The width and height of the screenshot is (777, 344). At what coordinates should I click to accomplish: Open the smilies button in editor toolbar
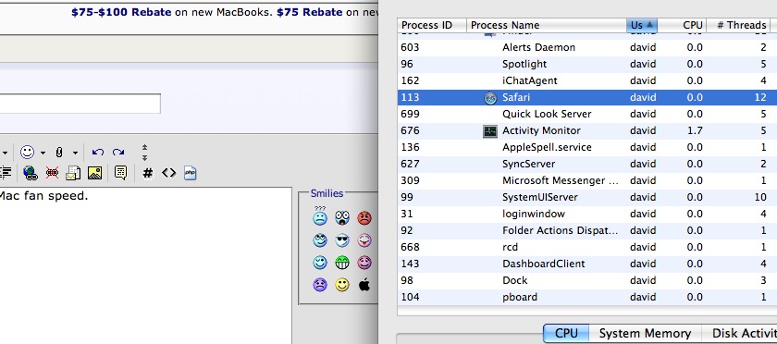click(x=27, y=153)
